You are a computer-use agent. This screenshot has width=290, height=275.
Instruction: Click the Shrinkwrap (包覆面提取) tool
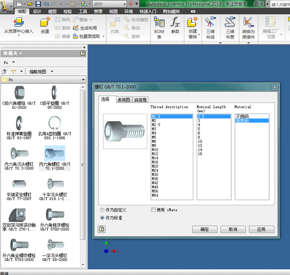click(87, 36)
